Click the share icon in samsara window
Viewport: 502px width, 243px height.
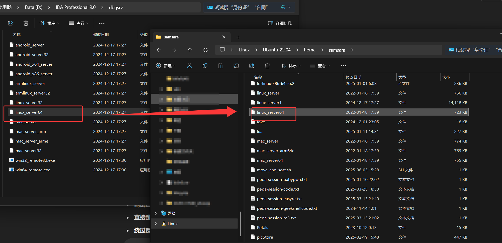tap(252, 66)
